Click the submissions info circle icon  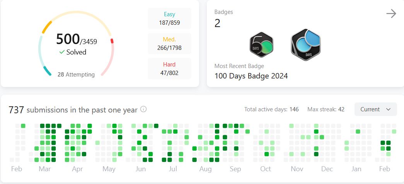pos(143,109)
